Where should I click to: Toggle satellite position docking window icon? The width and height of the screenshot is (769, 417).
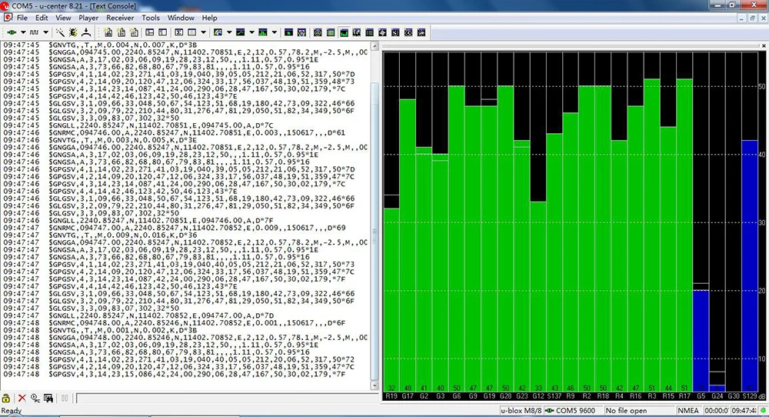coord(318,32)
